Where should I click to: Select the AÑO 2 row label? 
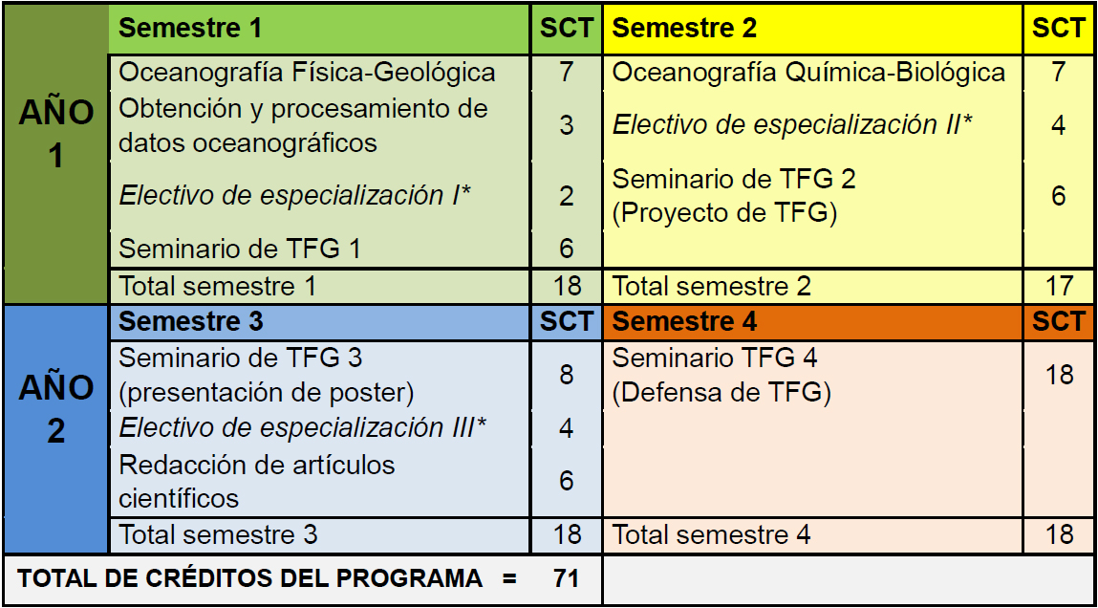[x=56, y=409]
